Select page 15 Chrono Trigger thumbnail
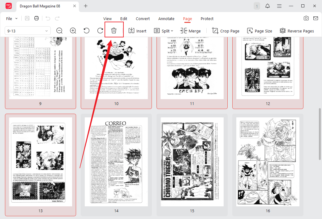The image size is (322, 219). point(192,165)
